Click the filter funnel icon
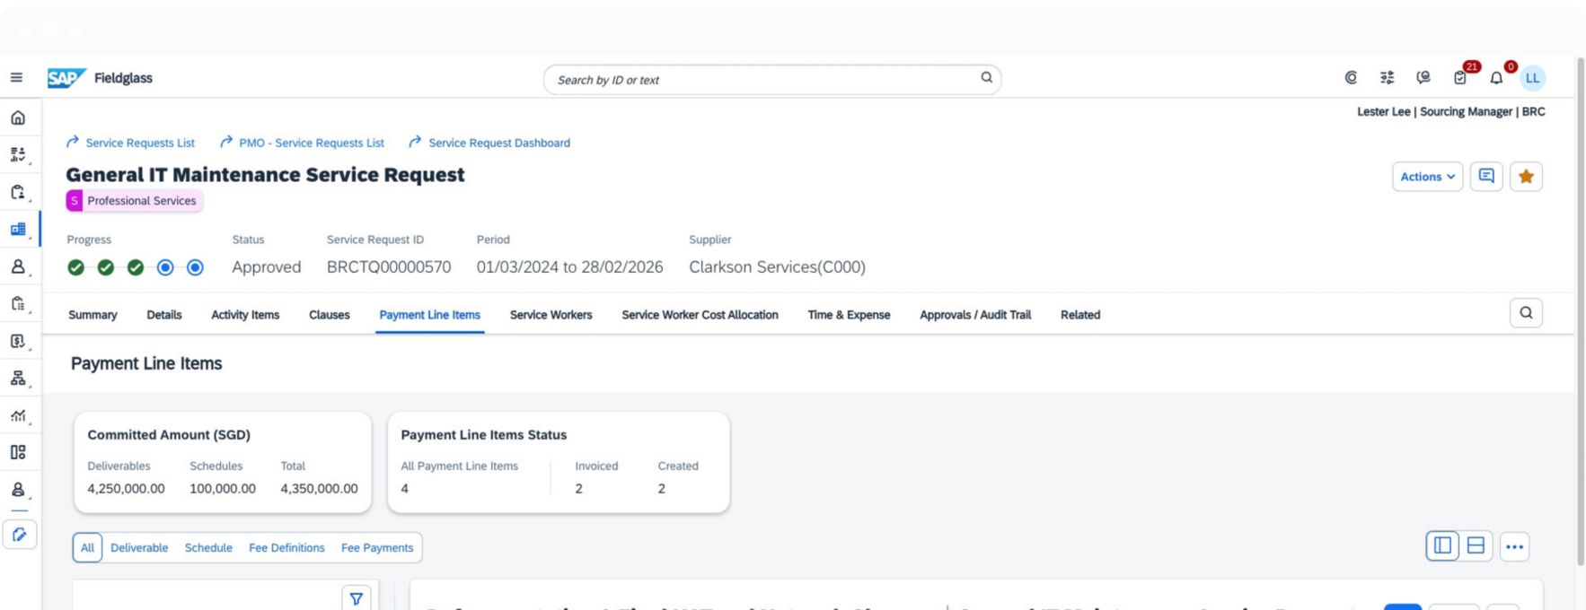The width and height of the screenshot is (1586, 610). pyautogui.click(x=357, y=599)
